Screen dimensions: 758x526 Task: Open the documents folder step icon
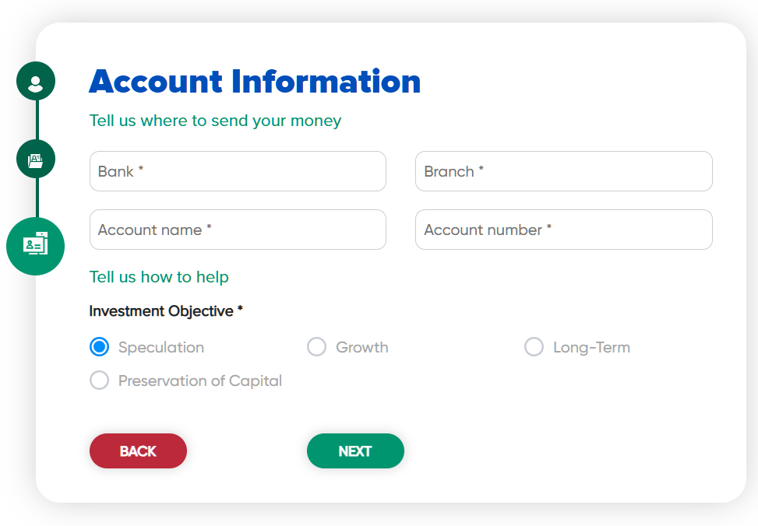(x=36, y=160)
